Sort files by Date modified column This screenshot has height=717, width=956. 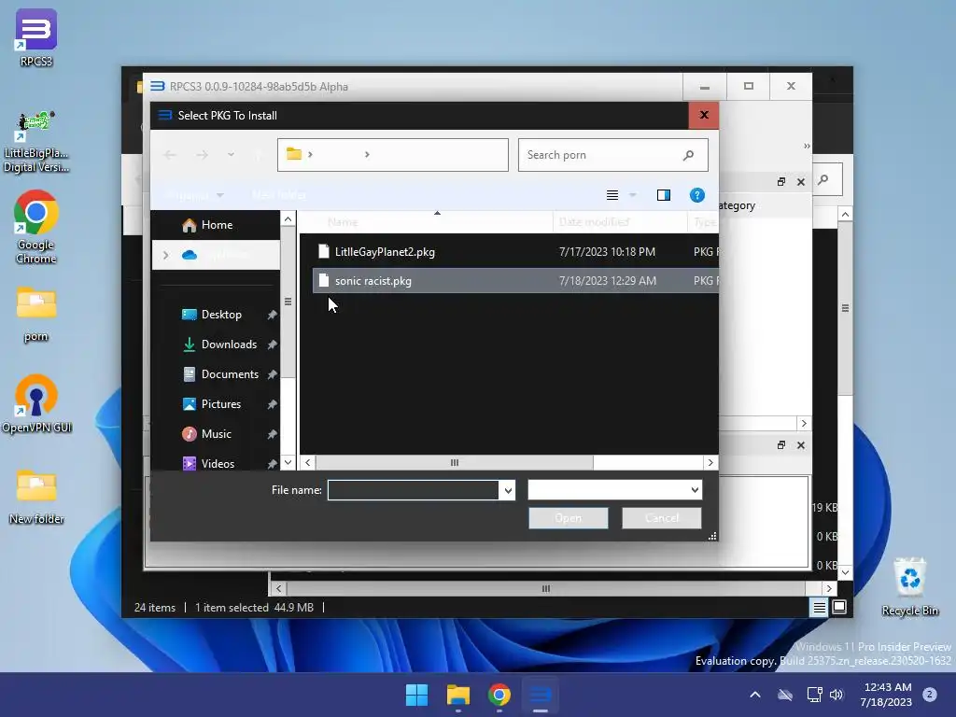(620, 222)
